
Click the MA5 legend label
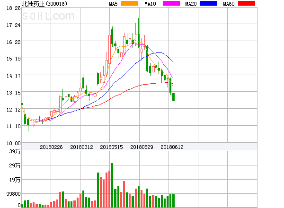tap(113, 4)
